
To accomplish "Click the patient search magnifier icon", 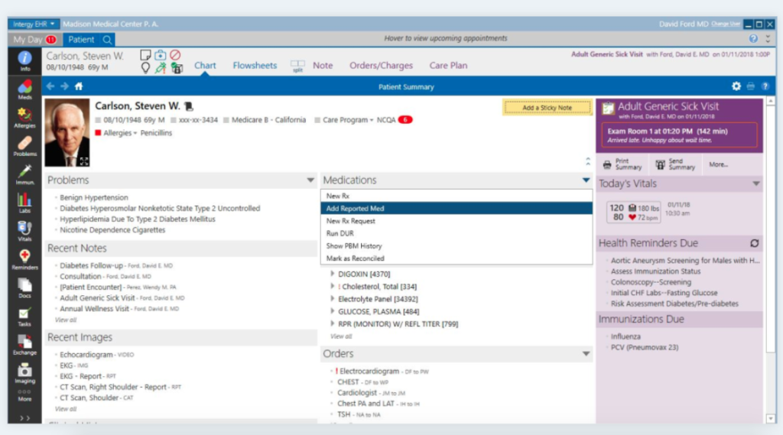I will point(107,40).
